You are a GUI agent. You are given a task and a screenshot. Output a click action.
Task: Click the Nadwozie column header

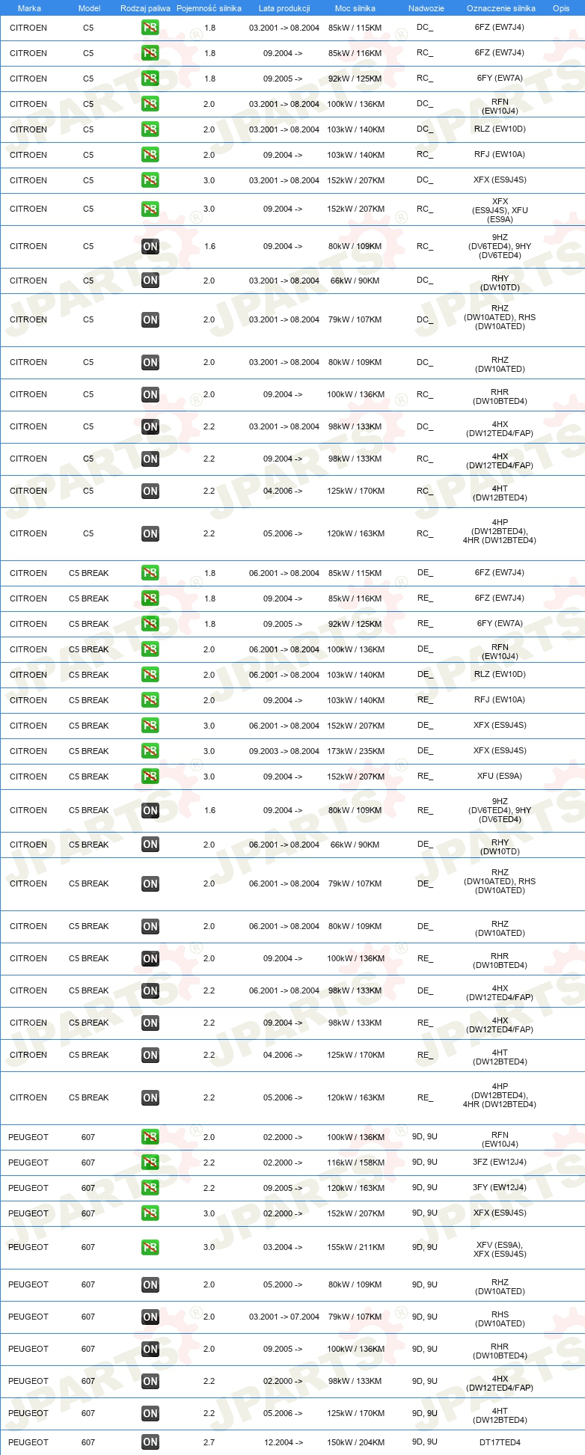click(426, 8)
